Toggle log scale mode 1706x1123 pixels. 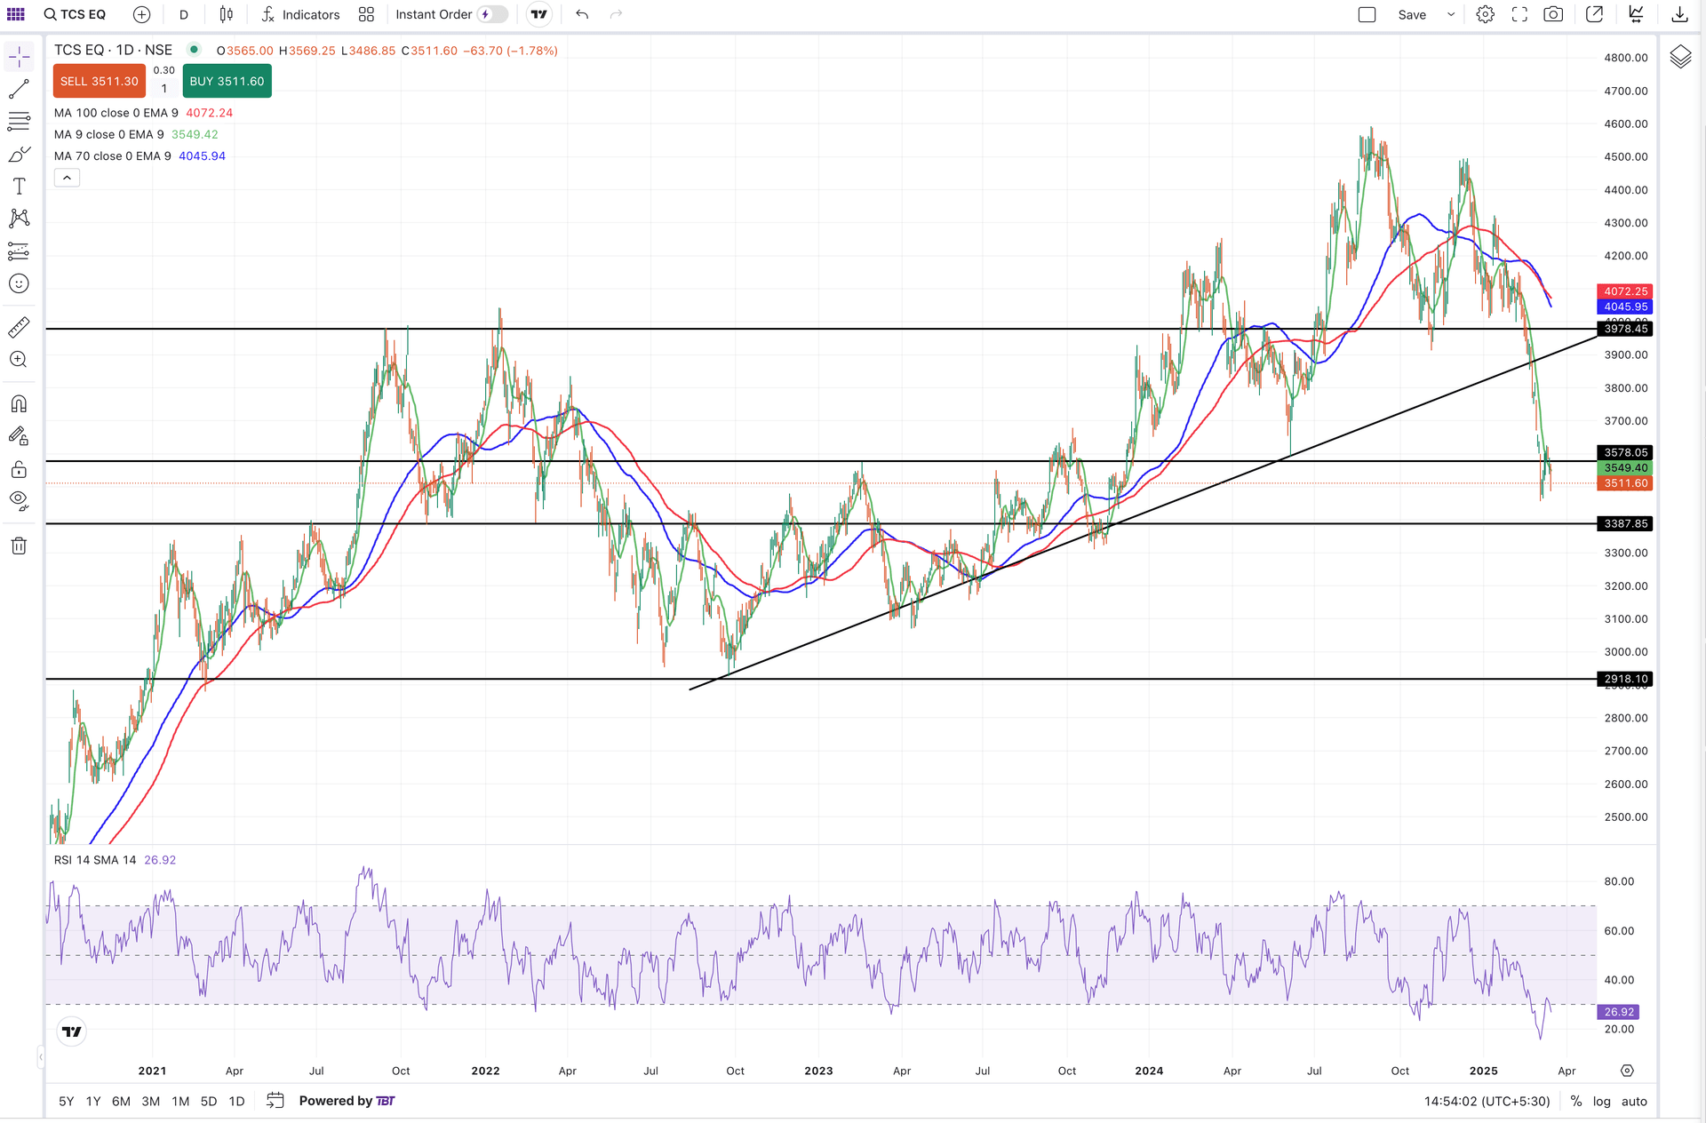click(x=1602, y=1102)
